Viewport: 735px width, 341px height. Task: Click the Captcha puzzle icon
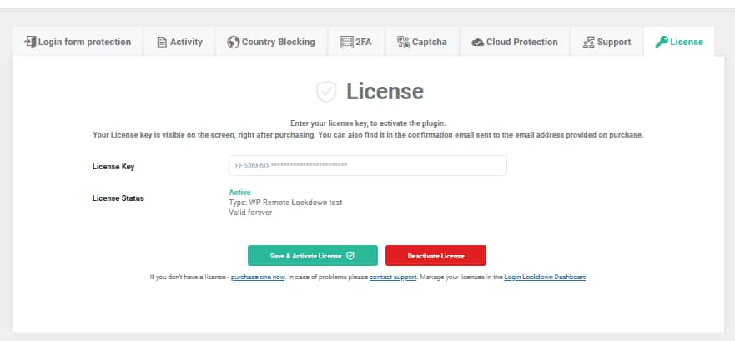tap(403, 43)
